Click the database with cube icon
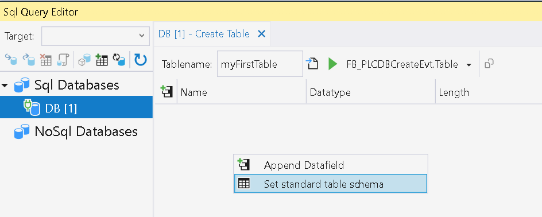The image size is (542, 217). pos(84,60)
